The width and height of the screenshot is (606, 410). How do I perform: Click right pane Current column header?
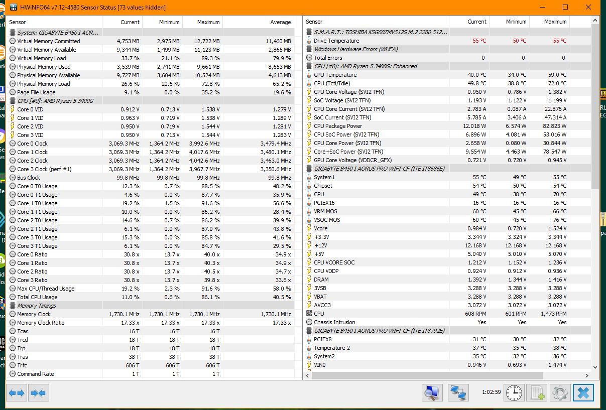[469, 22]
